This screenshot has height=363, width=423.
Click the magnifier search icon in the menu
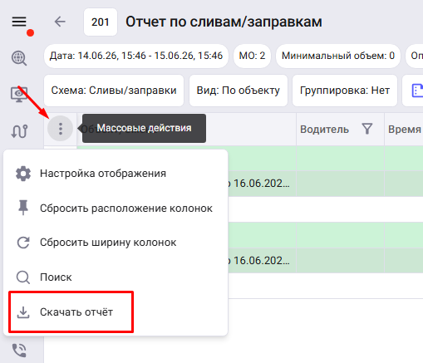click(23, 277)
